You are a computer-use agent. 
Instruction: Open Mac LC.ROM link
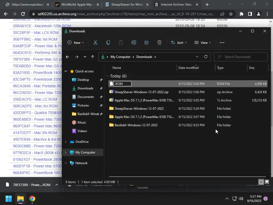35,99
